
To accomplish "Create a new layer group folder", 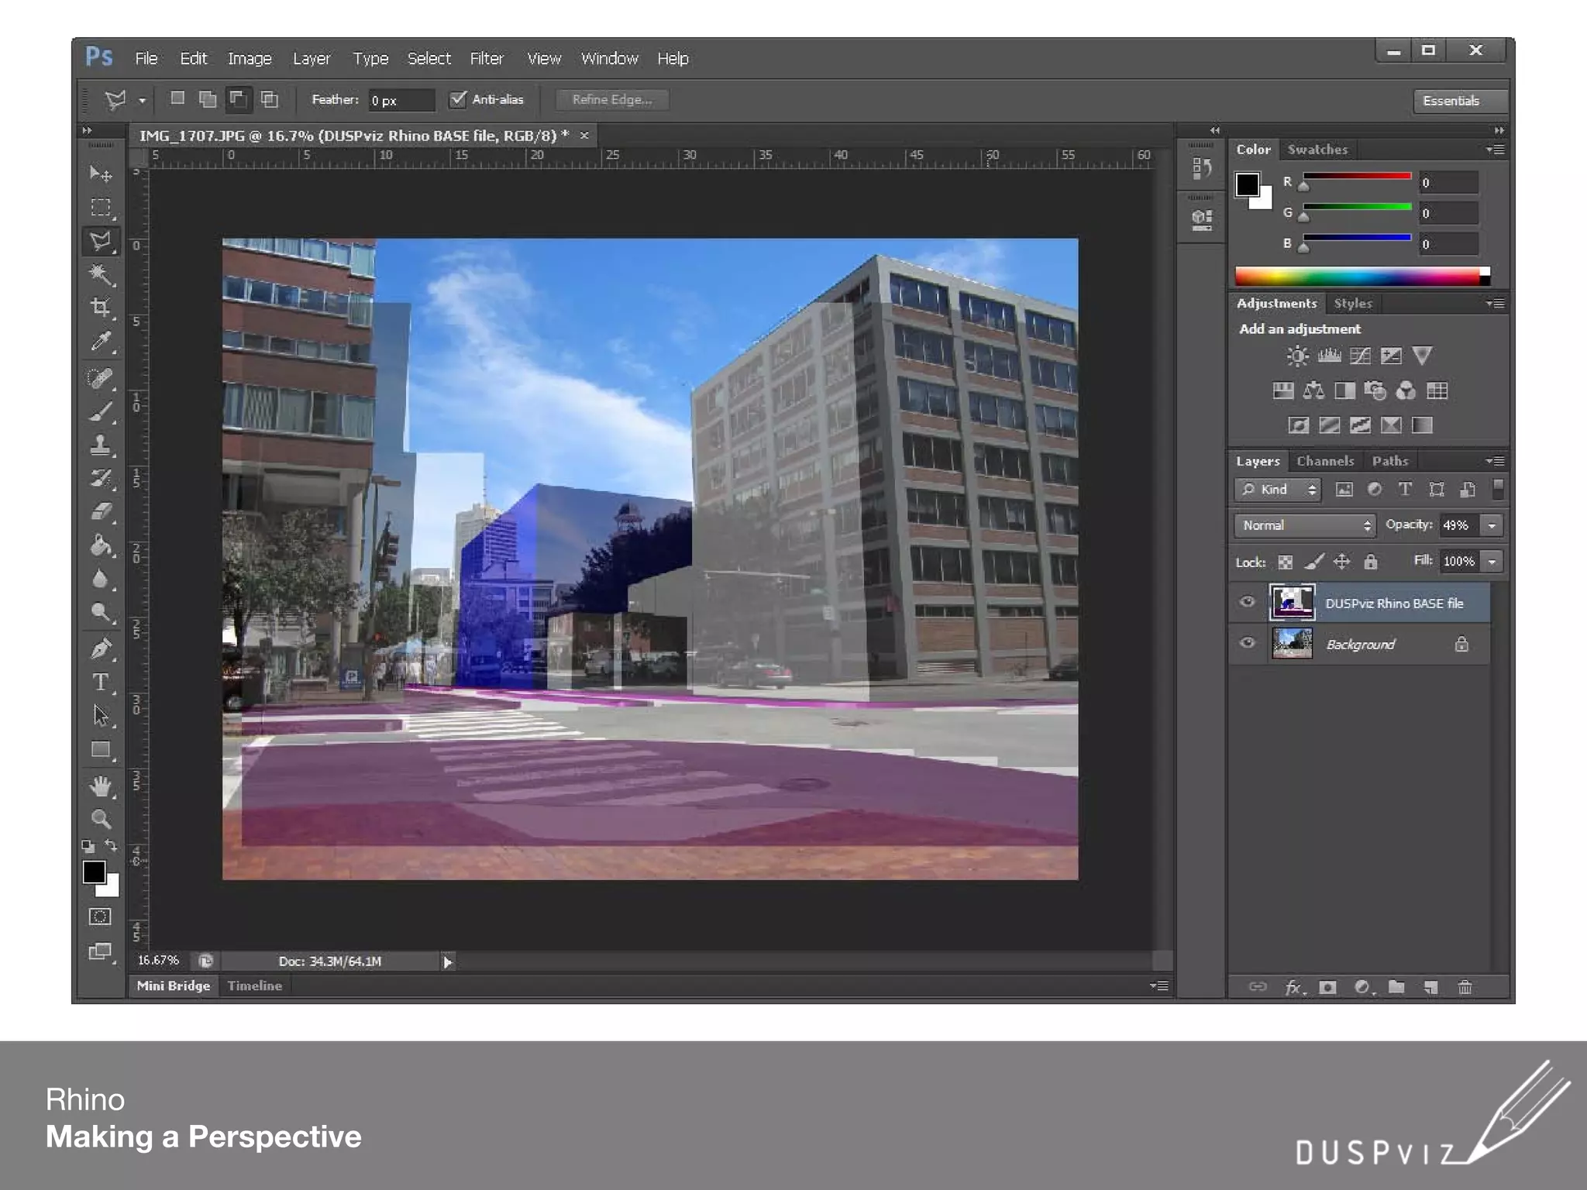I will click(1396, 987).
